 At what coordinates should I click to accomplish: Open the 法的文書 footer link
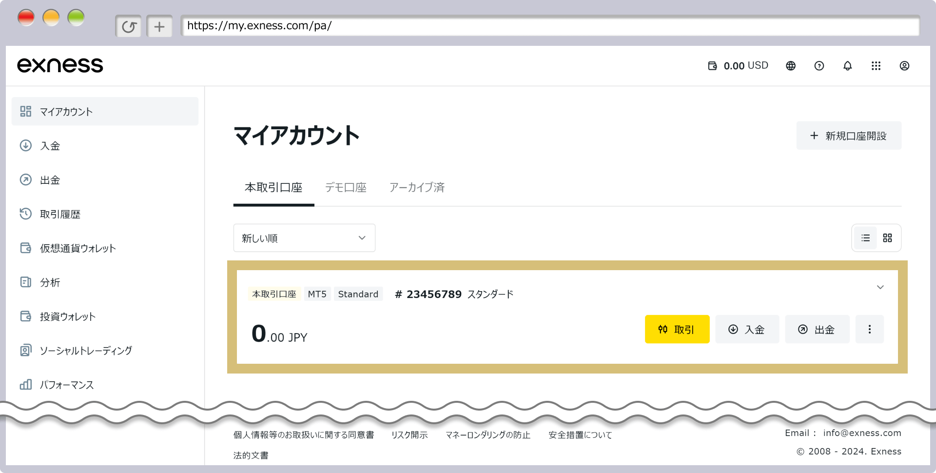point(251,455)
